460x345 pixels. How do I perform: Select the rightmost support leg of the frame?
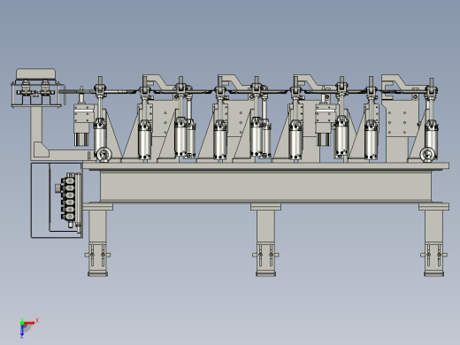pyautogui.click(x=433, y=240)
